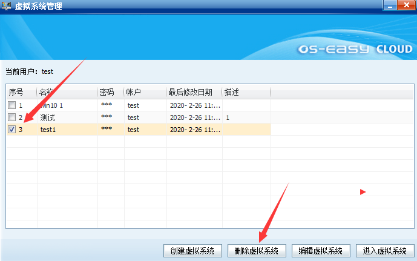Click the 删除虚拟系统 button
The image size is (417, 261).
coord(256,251)
